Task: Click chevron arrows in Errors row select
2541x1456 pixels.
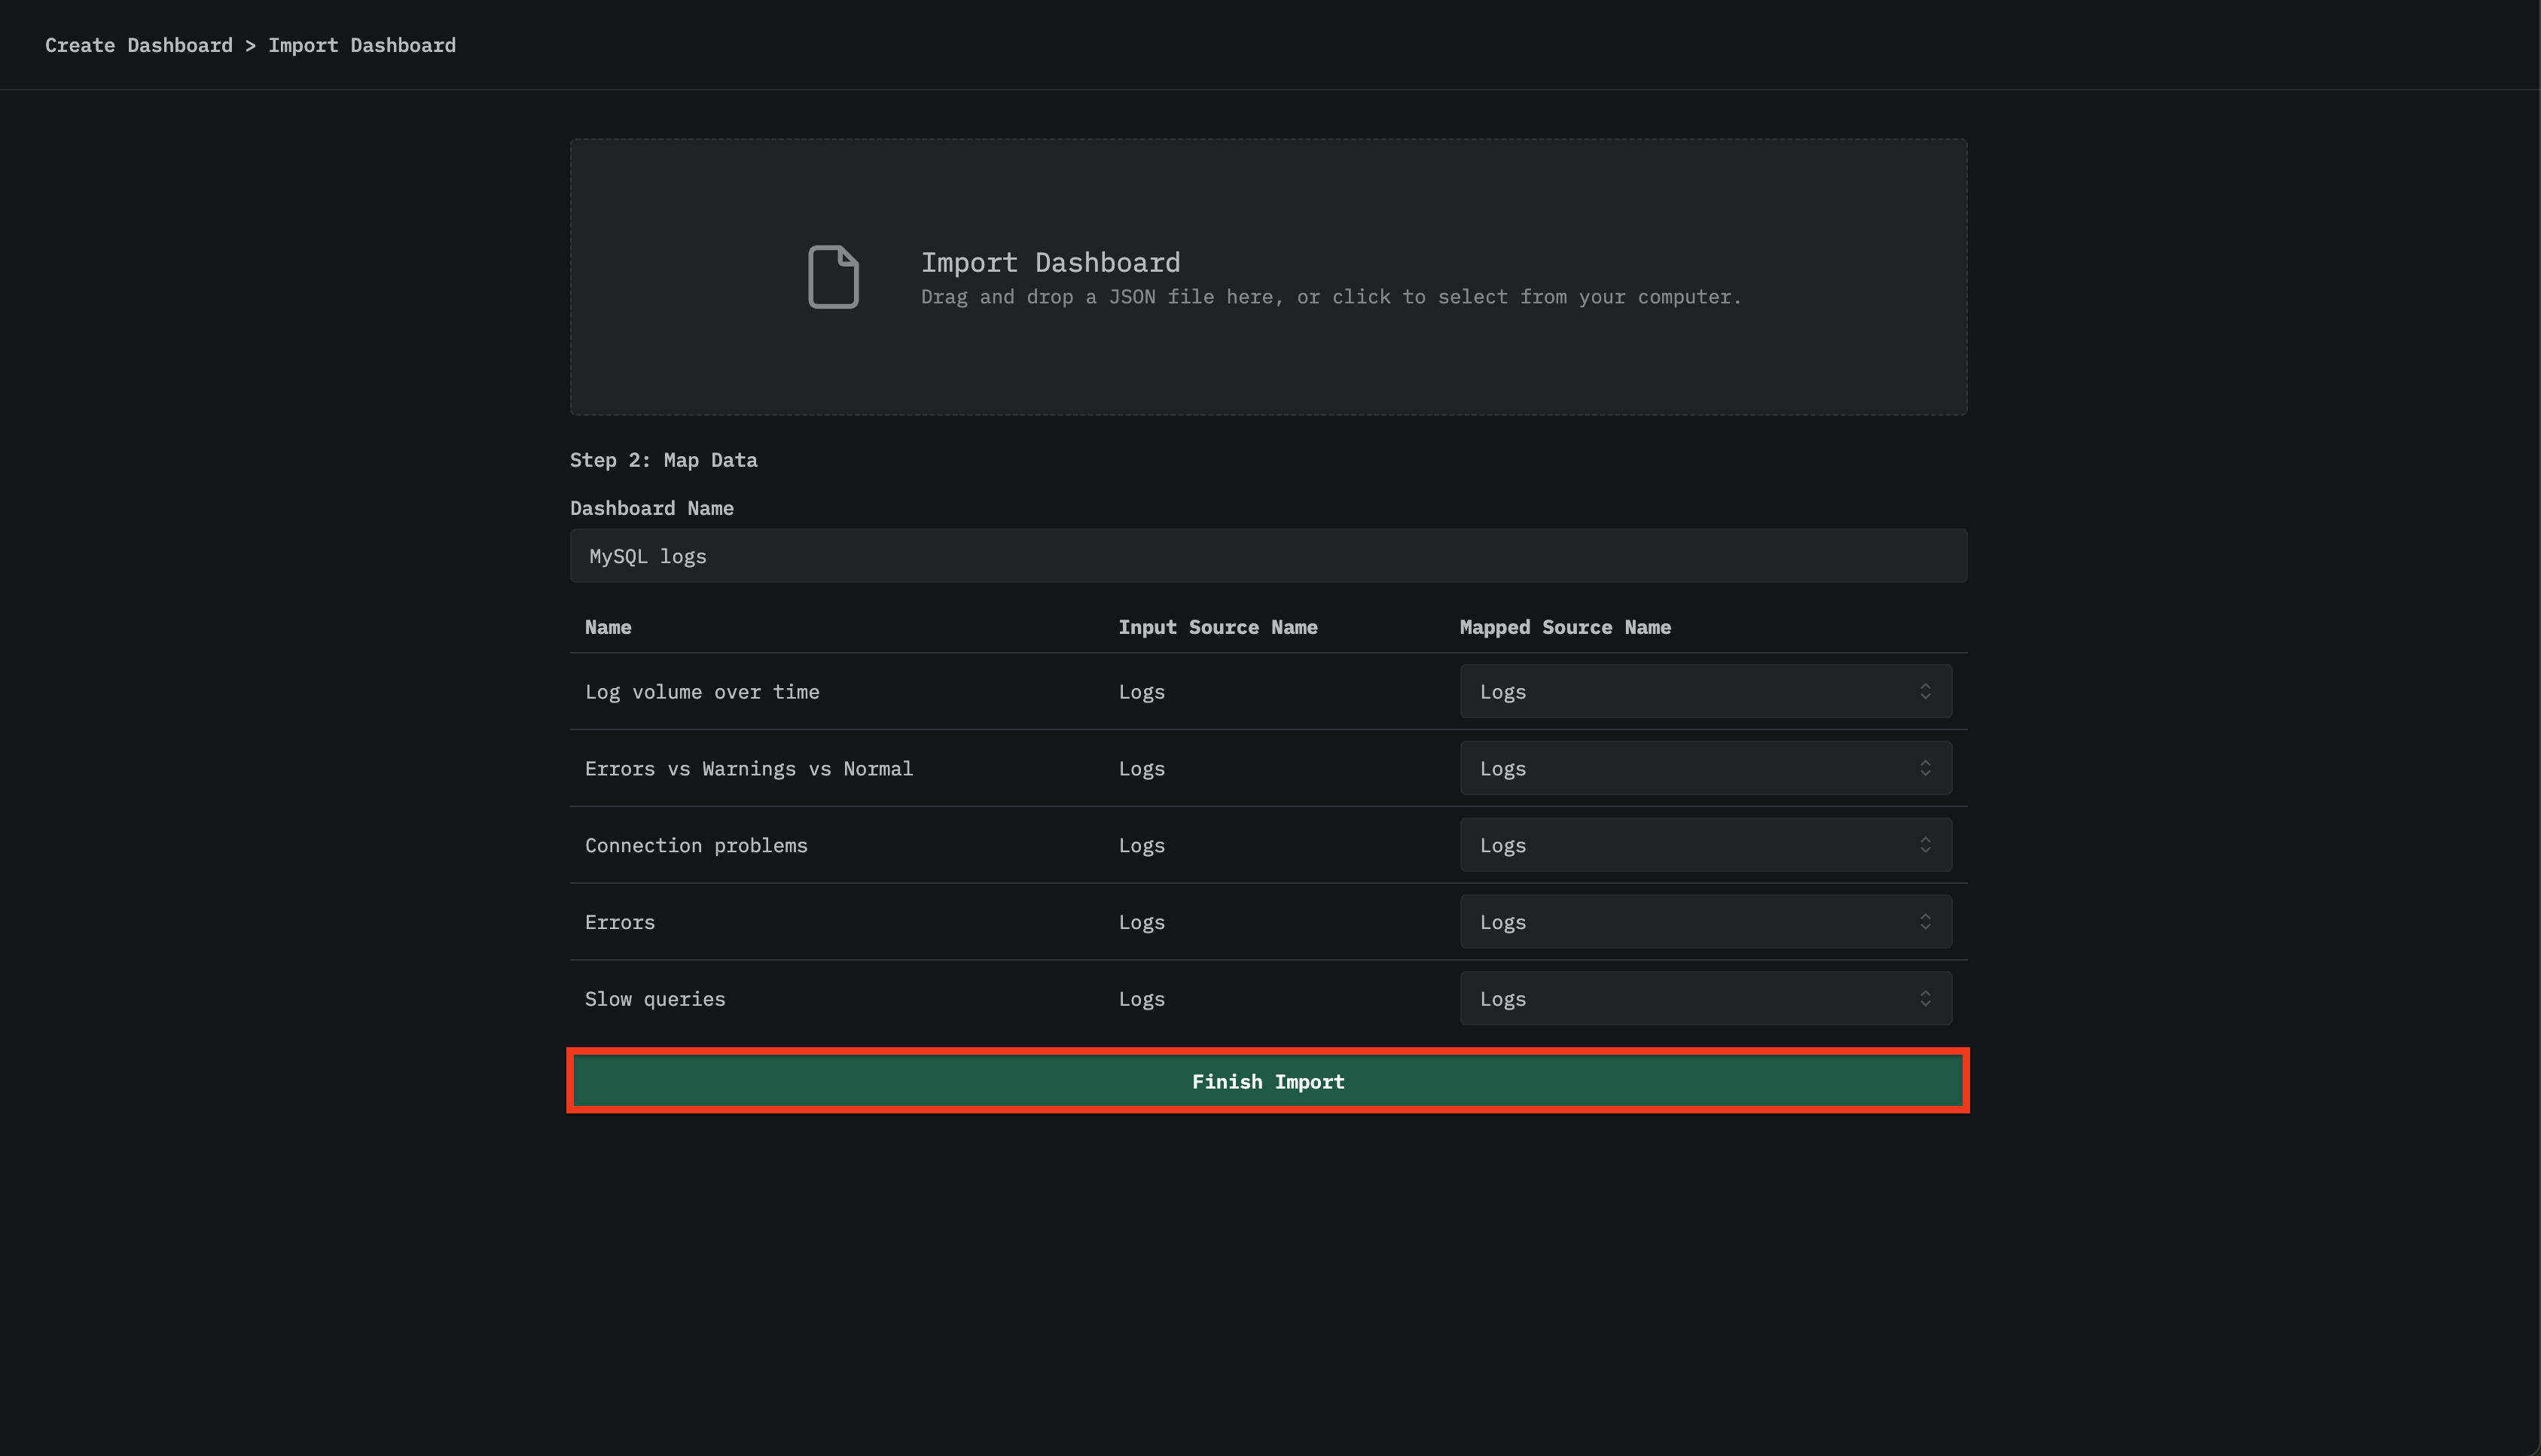Action: 1925,922
